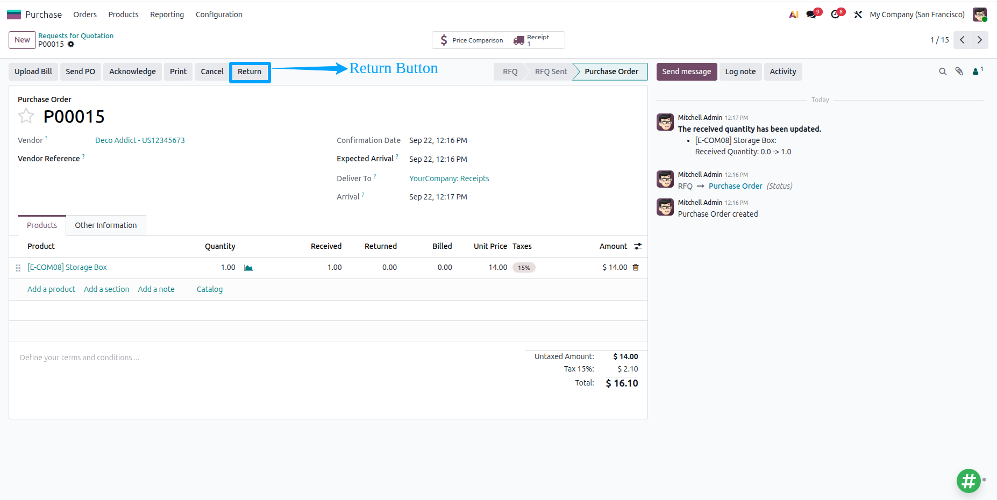The image size is (997, 500).
Task: Click the Purchase Order link in chatter
Action: [735, 186]
